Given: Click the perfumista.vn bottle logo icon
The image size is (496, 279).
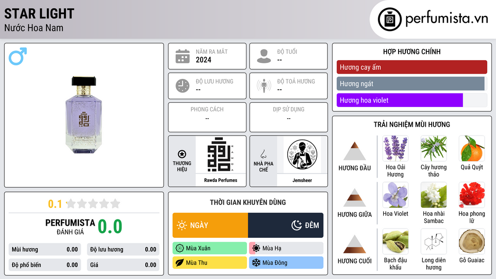Looking at the screenshot, I should tap(389, 19).
